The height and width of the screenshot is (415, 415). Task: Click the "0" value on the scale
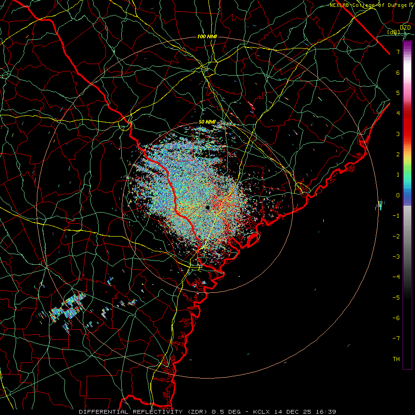(398, 196)
